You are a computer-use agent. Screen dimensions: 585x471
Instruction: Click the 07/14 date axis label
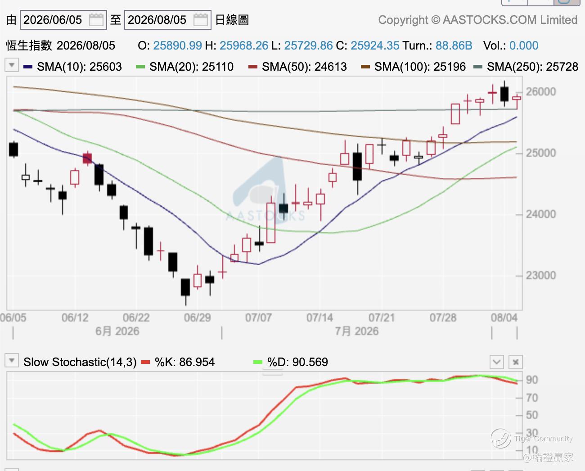point(319,318)
